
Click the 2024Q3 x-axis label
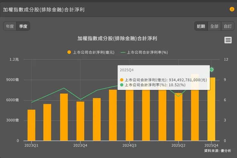(129, 145)
